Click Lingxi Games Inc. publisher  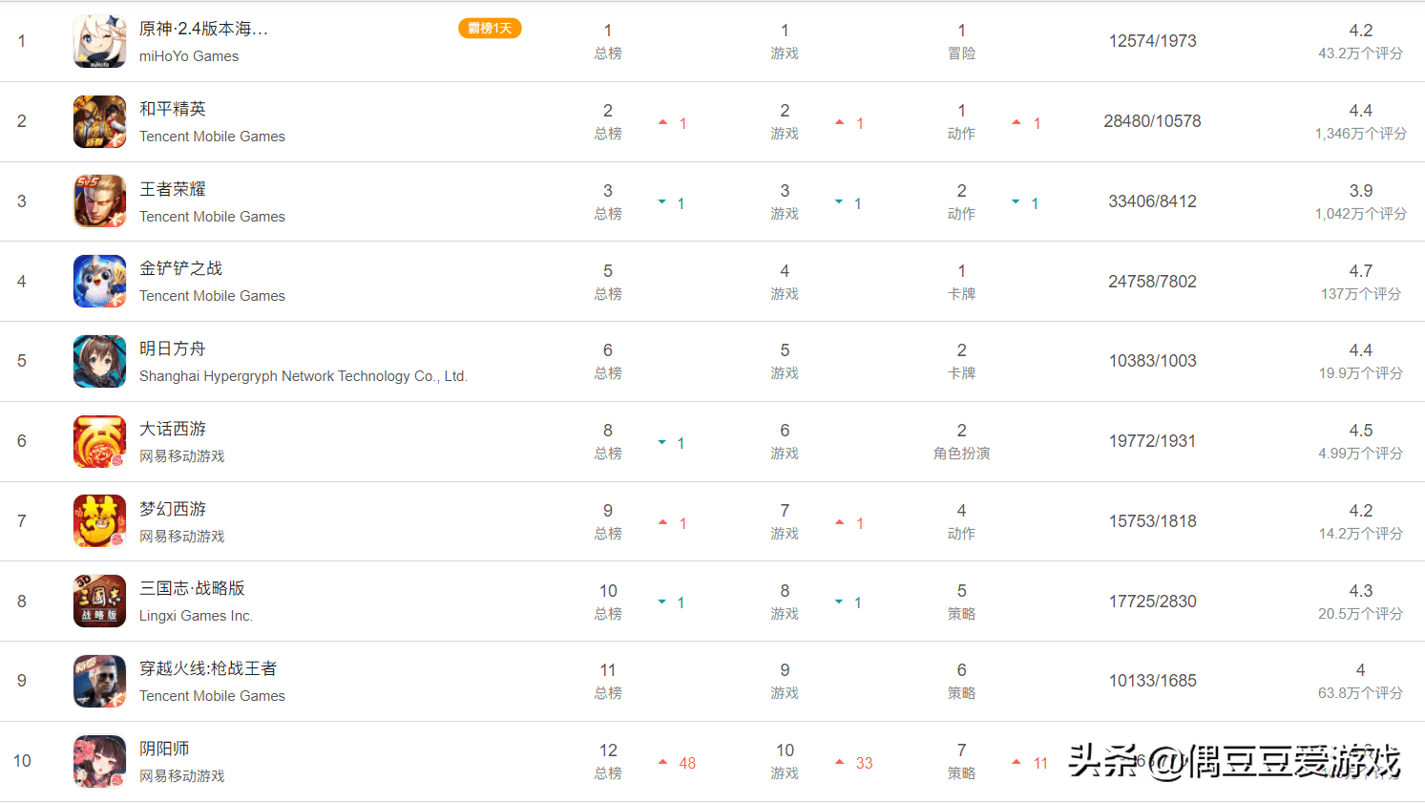click(x=196, y=616)
